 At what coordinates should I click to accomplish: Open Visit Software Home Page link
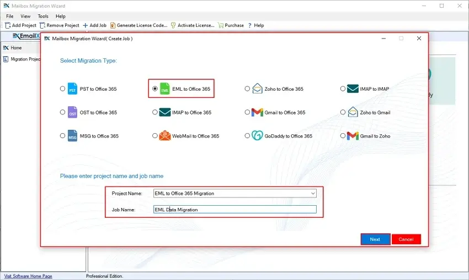(x=28, y=276)
